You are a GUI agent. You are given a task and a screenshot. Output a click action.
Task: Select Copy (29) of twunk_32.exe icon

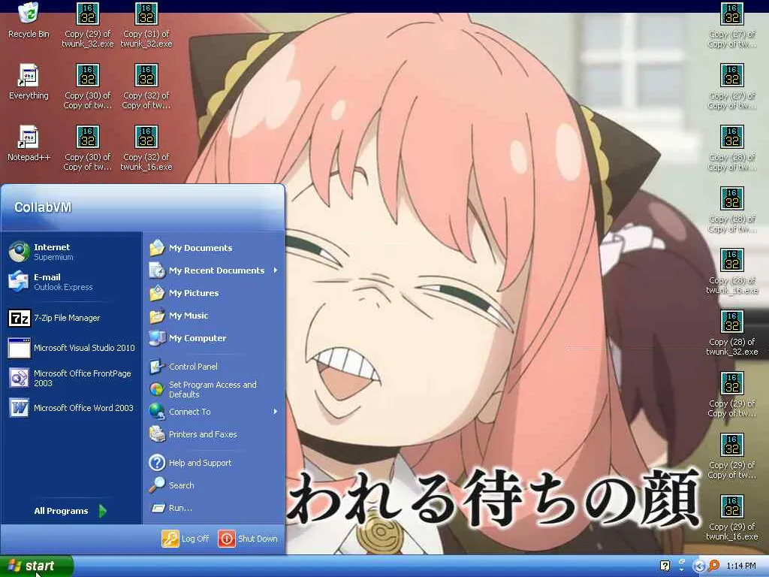(87, 26)
